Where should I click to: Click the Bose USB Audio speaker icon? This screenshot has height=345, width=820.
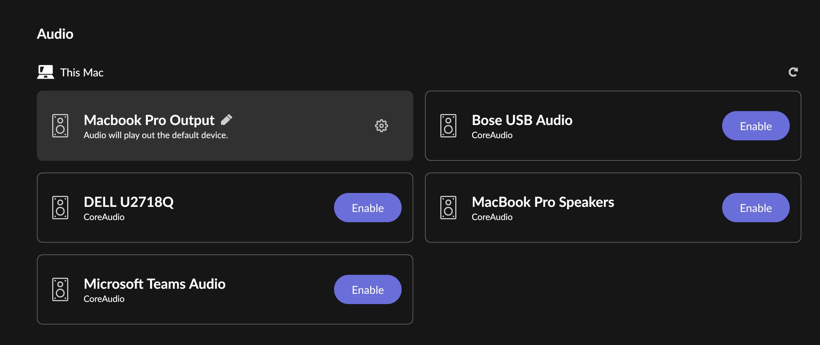448,126
